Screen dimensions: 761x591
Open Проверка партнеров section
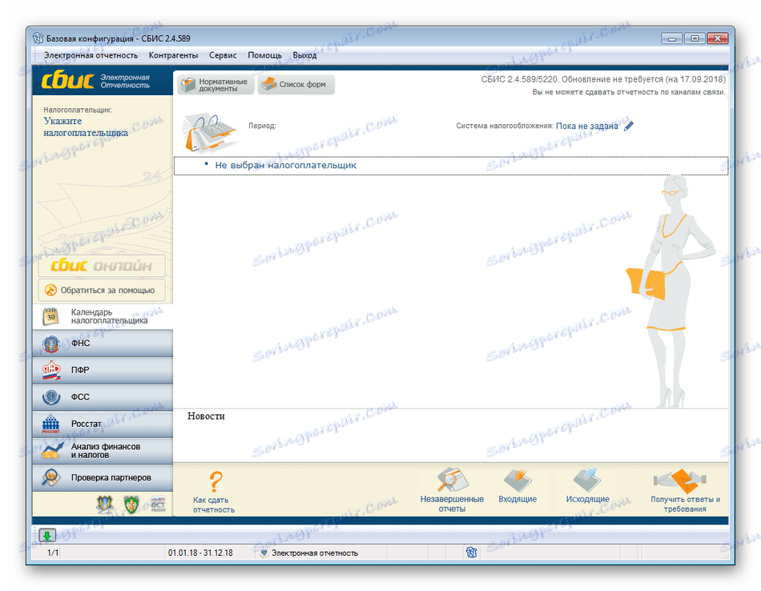point(103,478)
